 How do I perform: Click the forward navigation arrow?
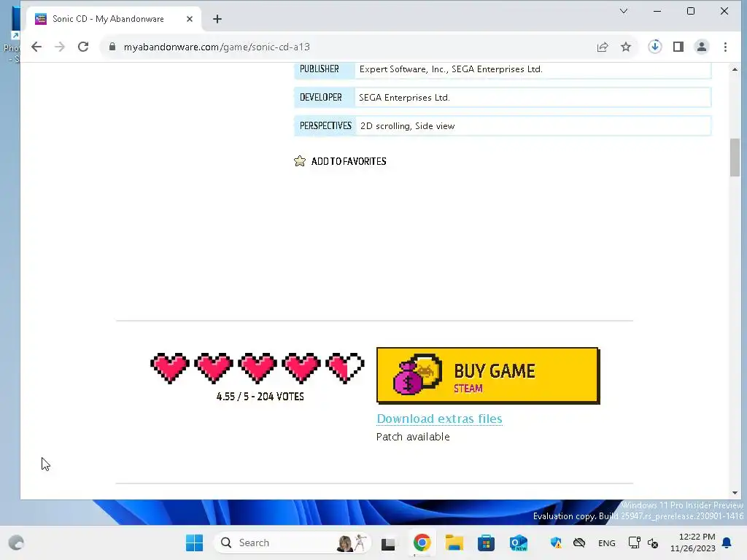60,47
